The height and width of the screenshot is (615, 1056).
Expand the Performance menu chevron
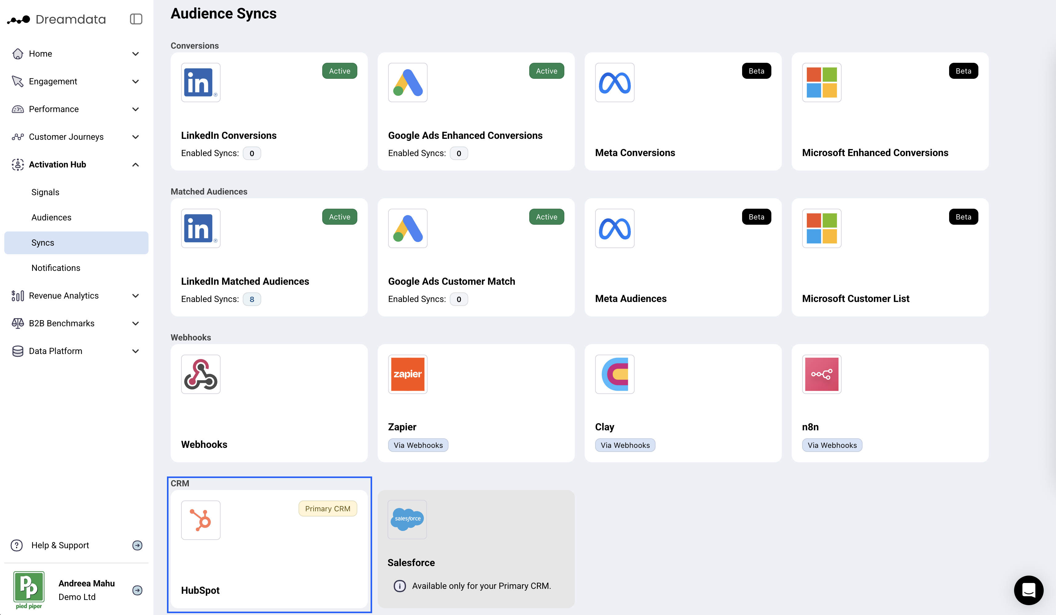[135, 109]
